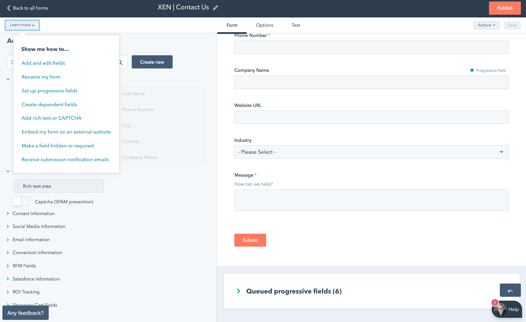Open the Industry Please Select dropdown

coord(371,152)
